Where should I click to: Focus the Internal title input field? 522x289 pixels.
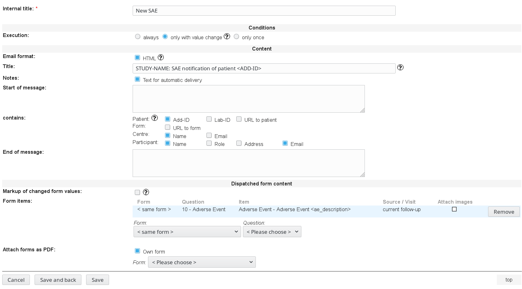(x=264, y=11)
